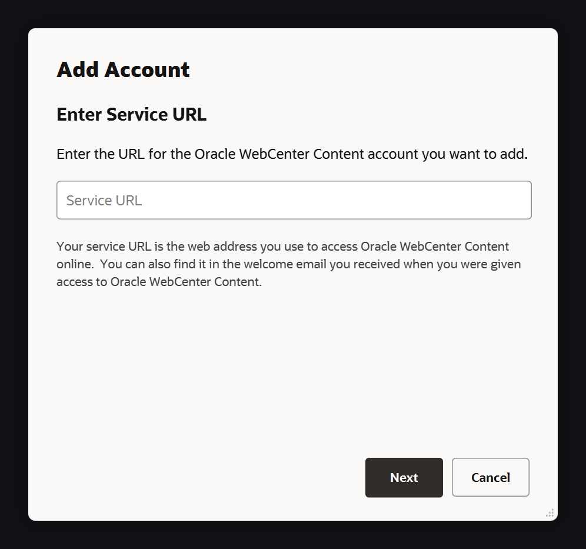Click the help paragraph about welcome email

pos(288,264)
